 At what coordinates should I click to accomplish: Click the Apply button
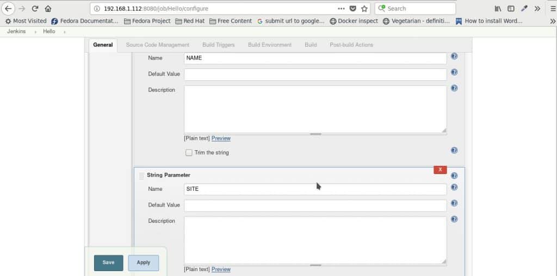[143, 262]
